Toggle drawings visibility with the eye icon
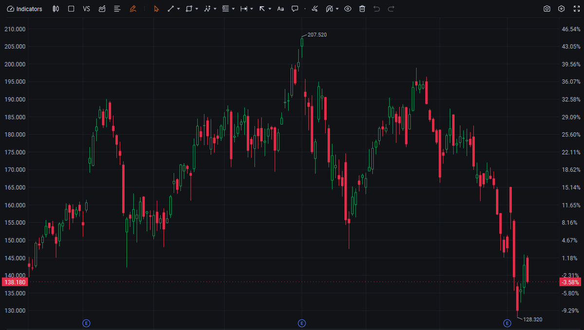This screenshot has width=584, height=330. point(347,9)
